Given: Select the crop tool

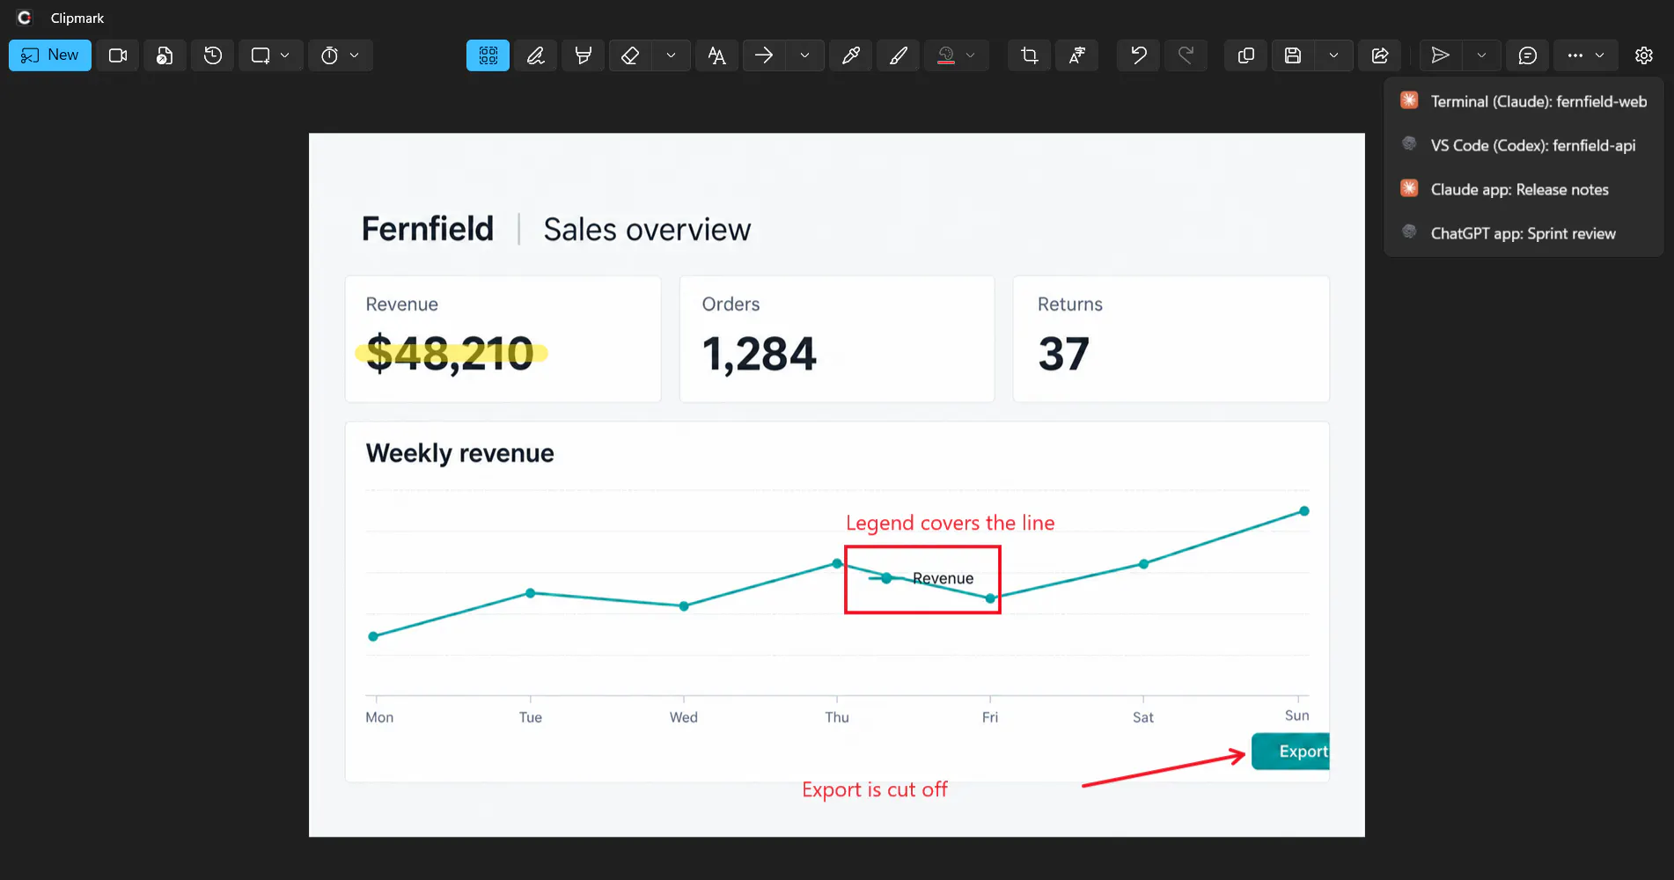Looking at the screenshot, I should [1029, 55].
